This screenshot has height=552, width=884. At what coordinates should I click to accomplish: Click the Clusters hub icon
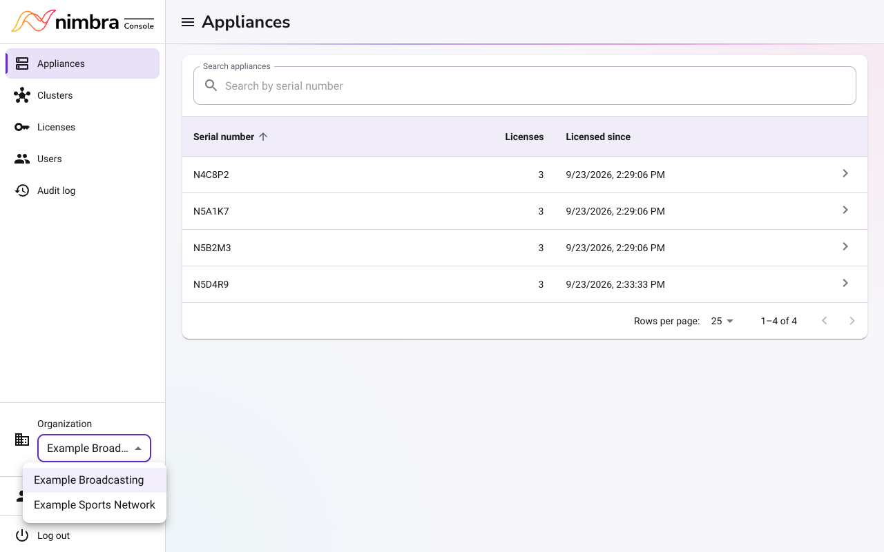(x=22, y=95)
